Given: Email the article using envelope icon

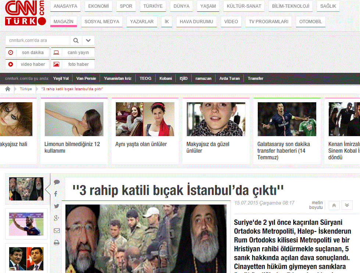Looking at the screenshot, I should 56,231.
